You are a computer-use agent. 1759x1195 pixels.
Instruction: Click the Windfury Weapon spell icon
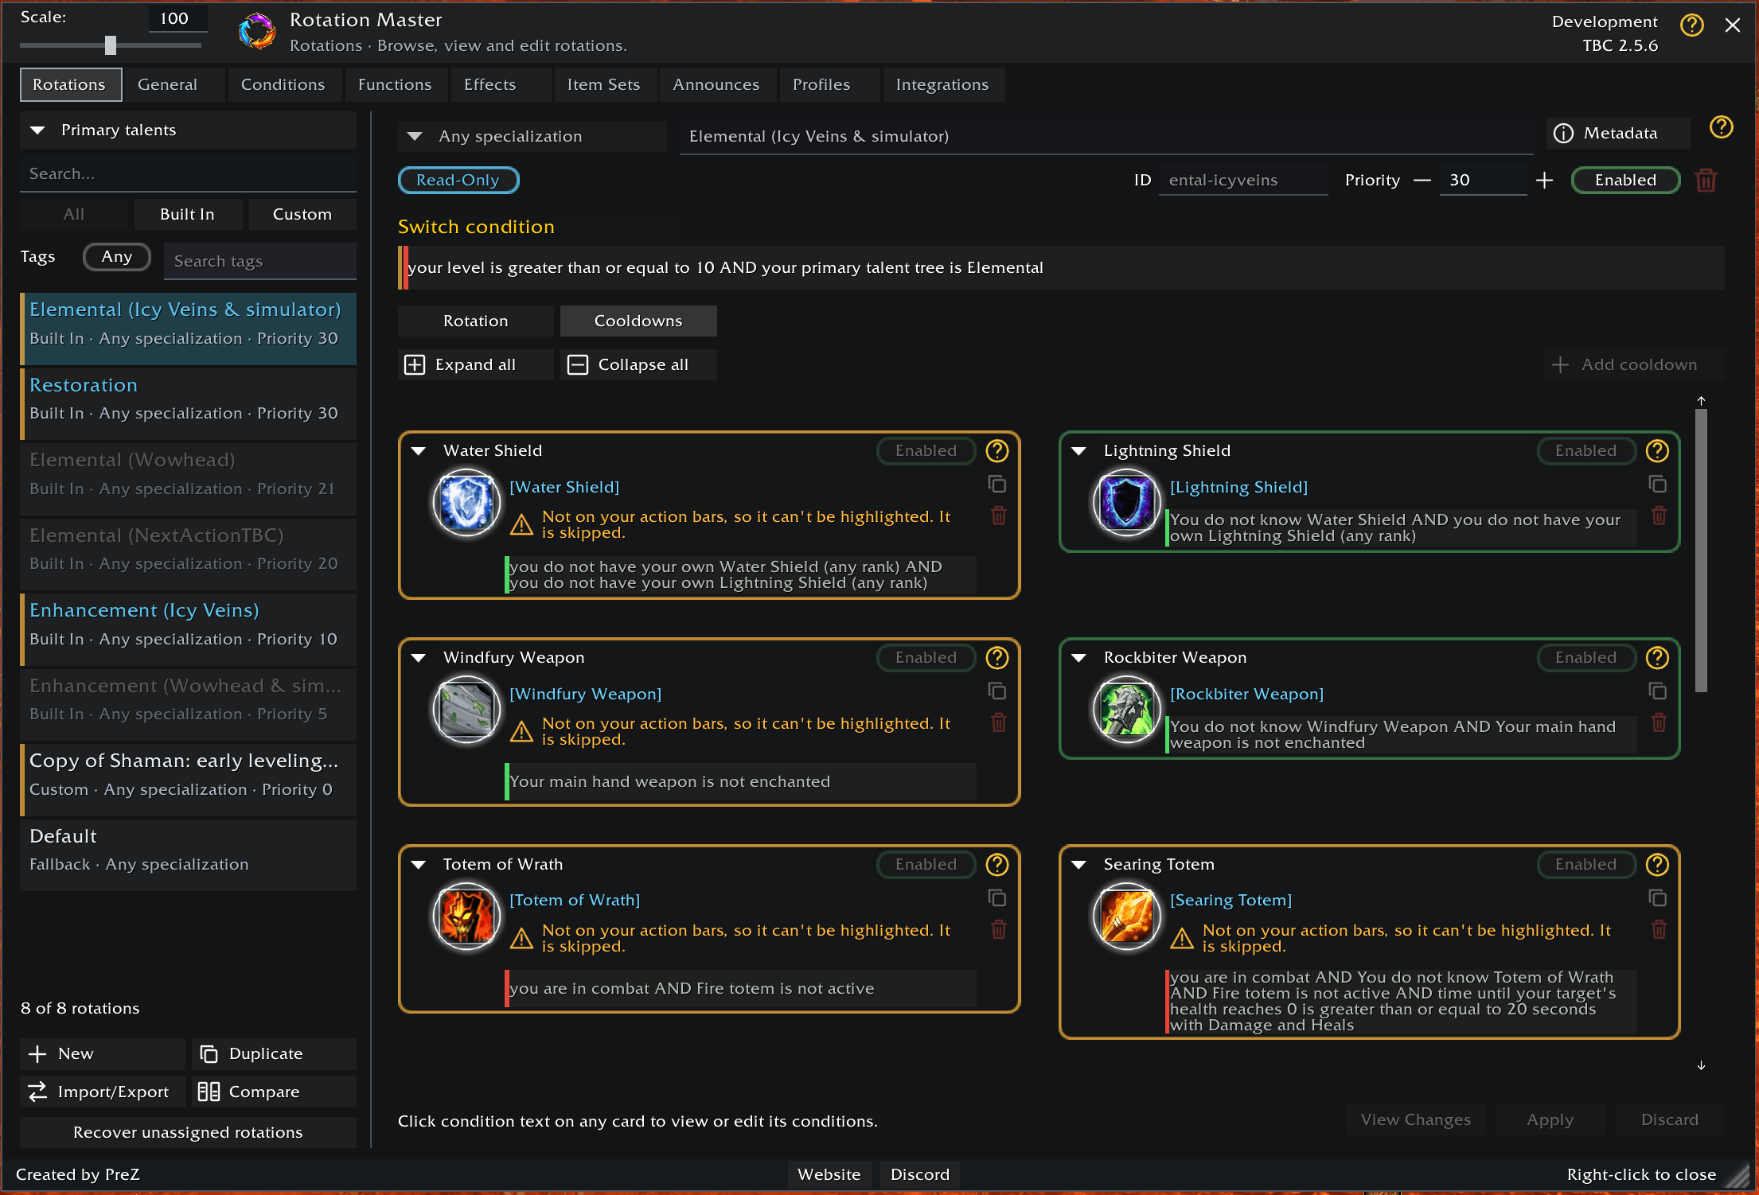tap(466, 710)
